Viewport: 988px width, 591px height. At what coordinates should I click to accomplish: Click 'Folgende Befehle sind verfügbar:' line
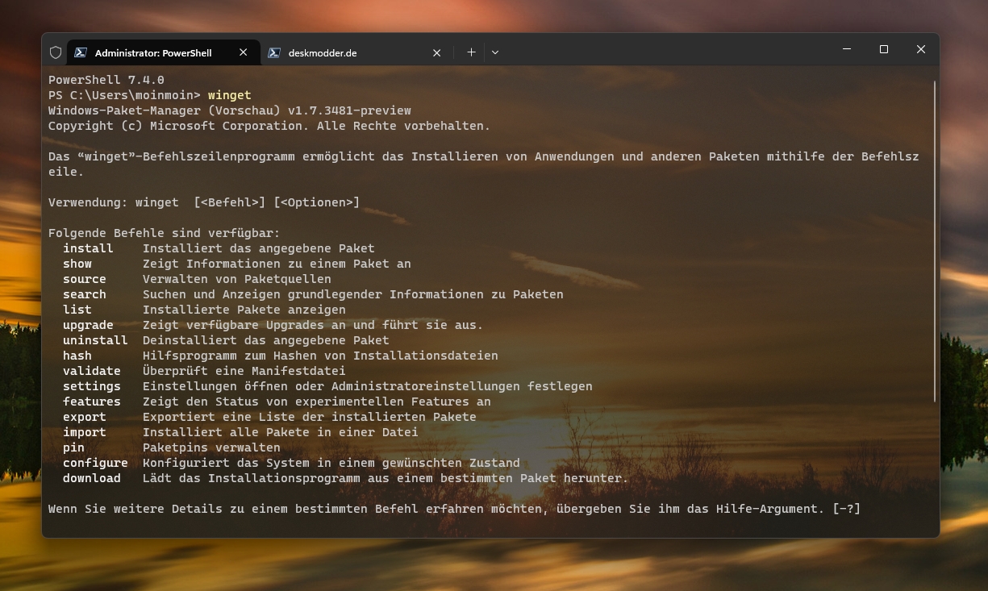(165, 233)
